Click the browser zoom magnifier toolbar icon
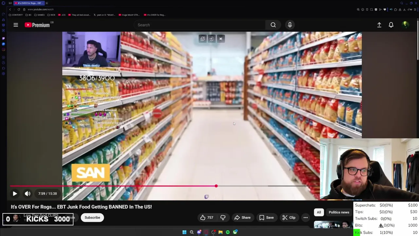This screenshot has height=236, width=419. click(358, 10)
